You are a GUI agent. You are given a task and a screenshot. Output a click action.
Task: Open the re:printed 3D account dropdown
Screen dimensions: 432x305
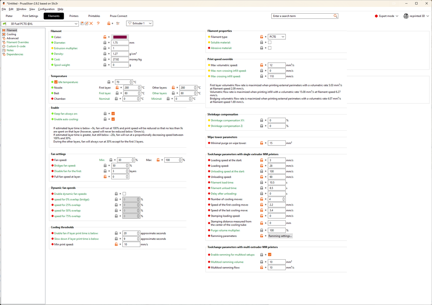pos(428,16)
